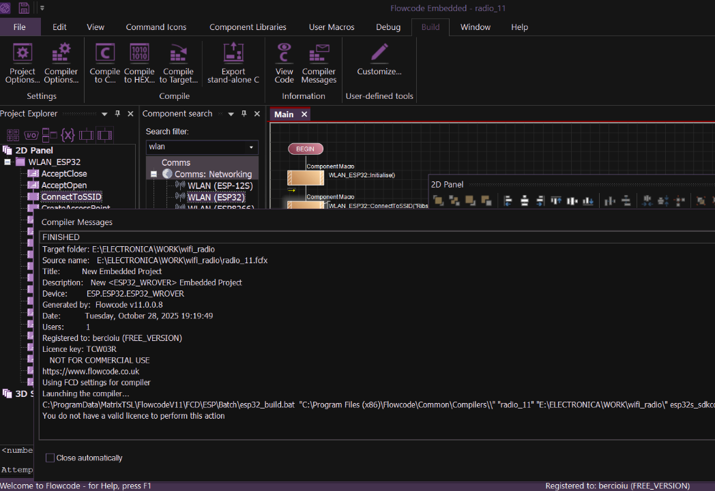Toggle the Close automatically checkbox

[50, 458]
